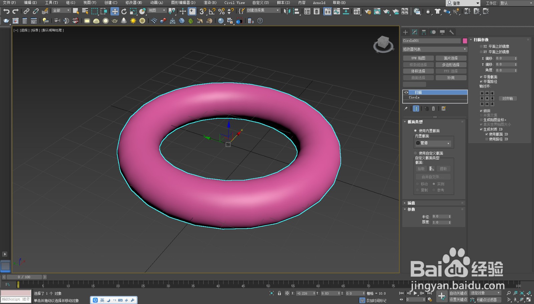Open the 渲染(R) menu
534x304 pixels.
click(x=210, y=3)
